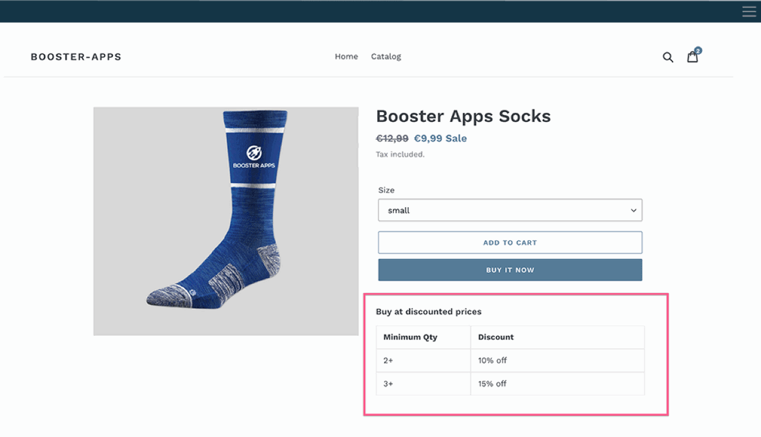This screenshot has height=437, width=761.
Task: Open the hamburger menu in the top bar
Action: (749, 11)
